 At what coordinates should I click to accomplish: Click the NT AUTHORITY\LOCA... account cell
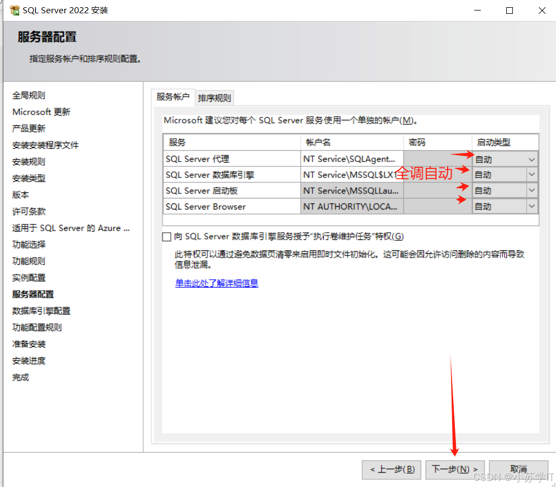coord(352,207)
